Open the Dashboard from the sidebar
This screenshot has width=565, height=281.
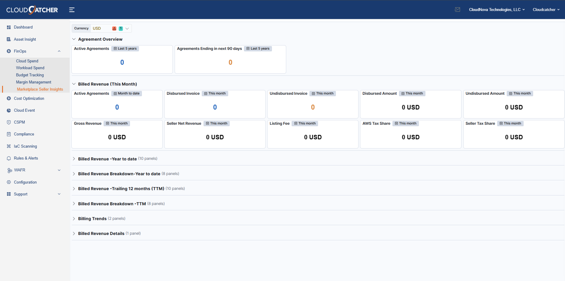point(23,27)
